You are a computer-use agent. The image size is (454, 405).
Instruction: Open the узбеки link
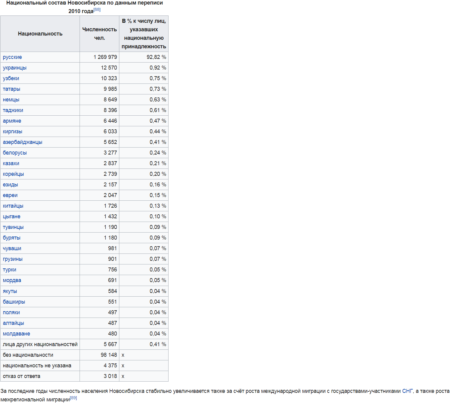(x=11, y=78)
